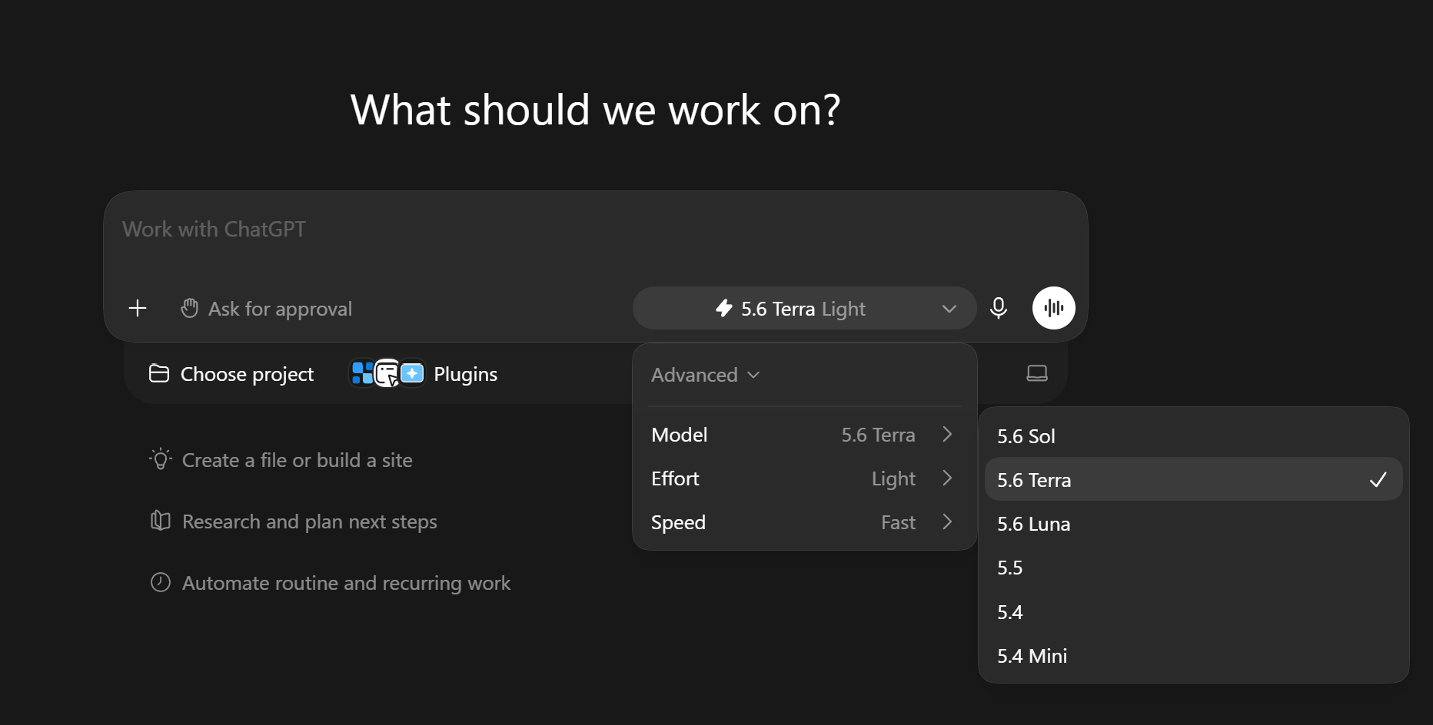Click the plus attach icon
This screenshot has width=1433, height=725.
coord(138,308)
